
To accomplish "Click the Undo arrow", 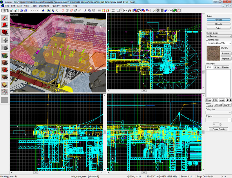I will click(x=32, y=10).
